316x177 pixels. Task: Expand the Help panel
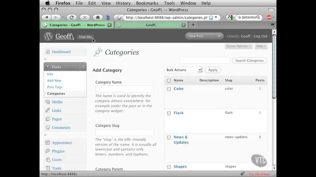pyautogui.click(x=261, y=46)
